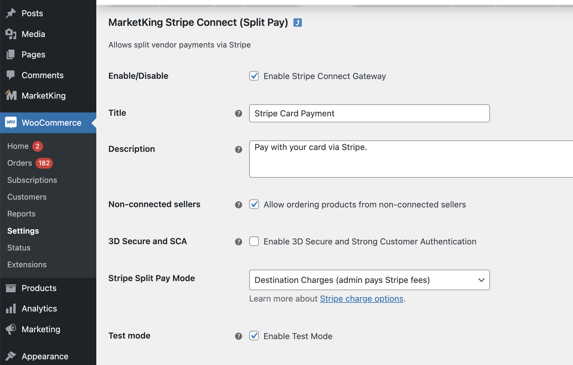
Task: Toggle the Enable Test Mode checkbox
Action: [254, 336]
